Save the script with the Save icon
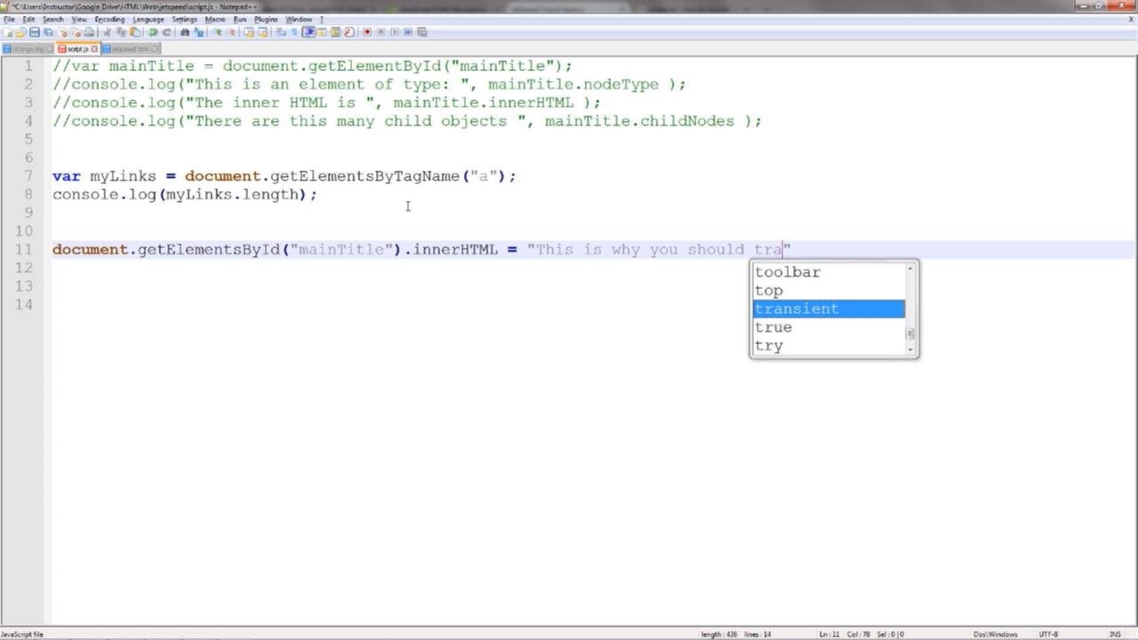This screenshot has height=640, width=1138. pyautogui.click(x=35, y=32)
